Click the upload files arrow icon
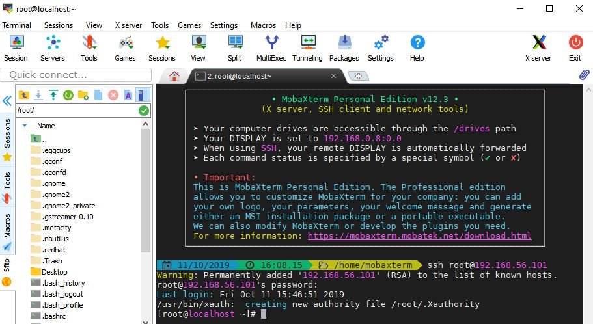593x324 pixels. [53, 95]
